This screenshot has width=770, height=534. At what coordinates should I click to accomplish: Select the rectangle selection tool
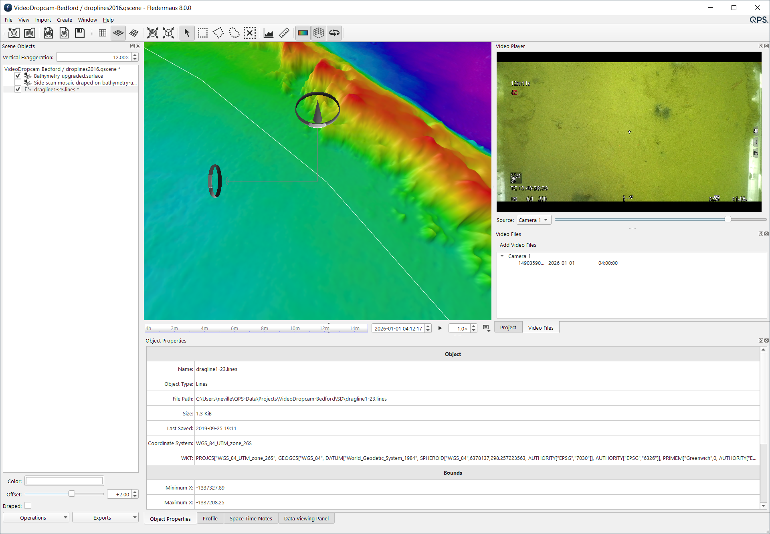203,33
